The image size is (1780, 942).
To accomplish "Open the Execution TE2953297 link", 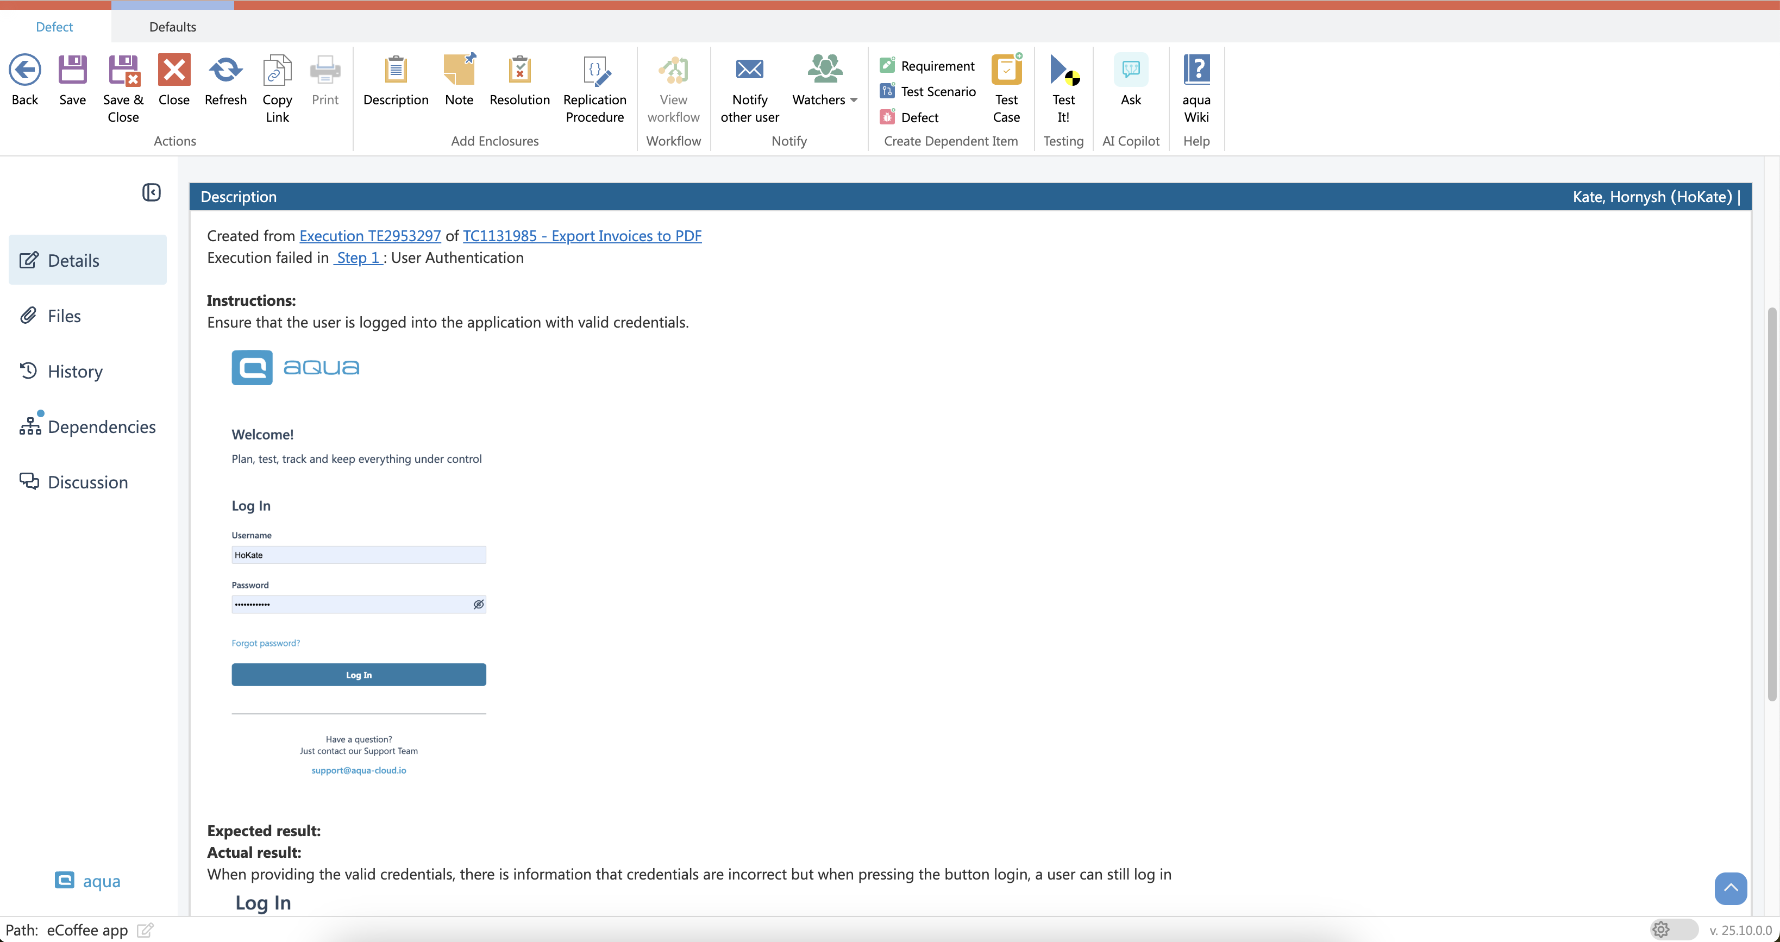I will point(369,236).
